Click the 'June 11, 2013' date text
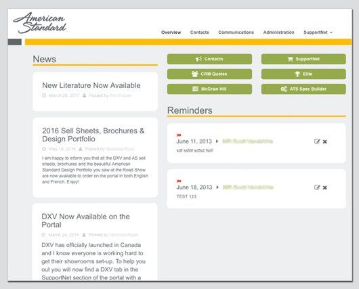 pyautogui.click(x=194, y=141)
